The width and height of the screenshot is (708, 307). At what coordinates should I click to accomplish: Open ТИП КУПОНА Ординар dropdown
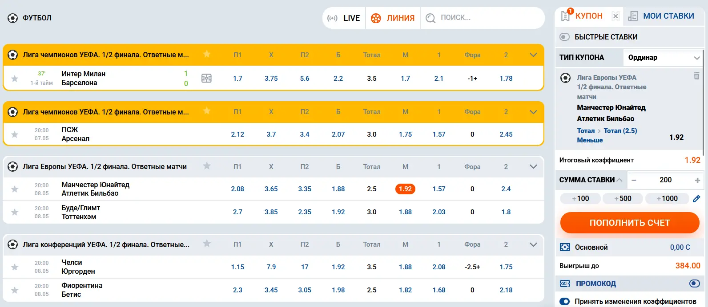click(664, 58)
